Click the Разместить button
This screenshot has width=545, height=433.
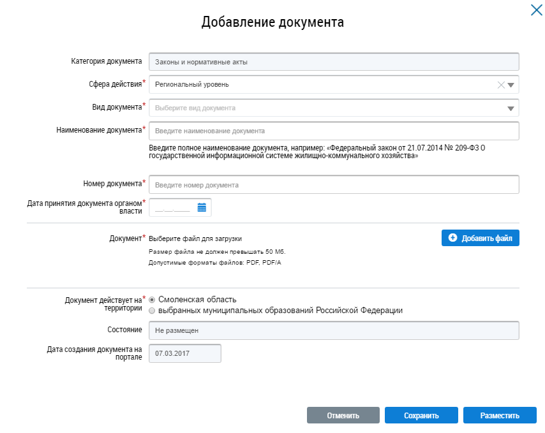click(500, 416)
